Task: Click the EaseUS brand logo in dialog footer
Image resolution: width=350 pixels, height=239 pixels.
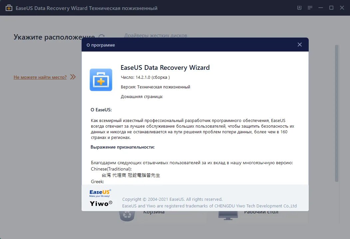Action: (100, 193)
